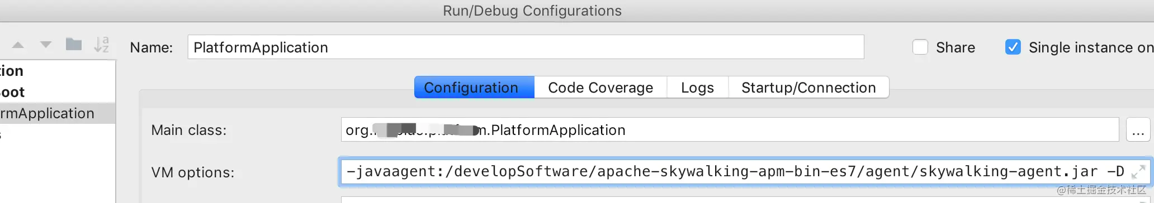This screenshot has width=1154, height=203.
Task: Create a new folder for configurations
Action: coord(74,44)
